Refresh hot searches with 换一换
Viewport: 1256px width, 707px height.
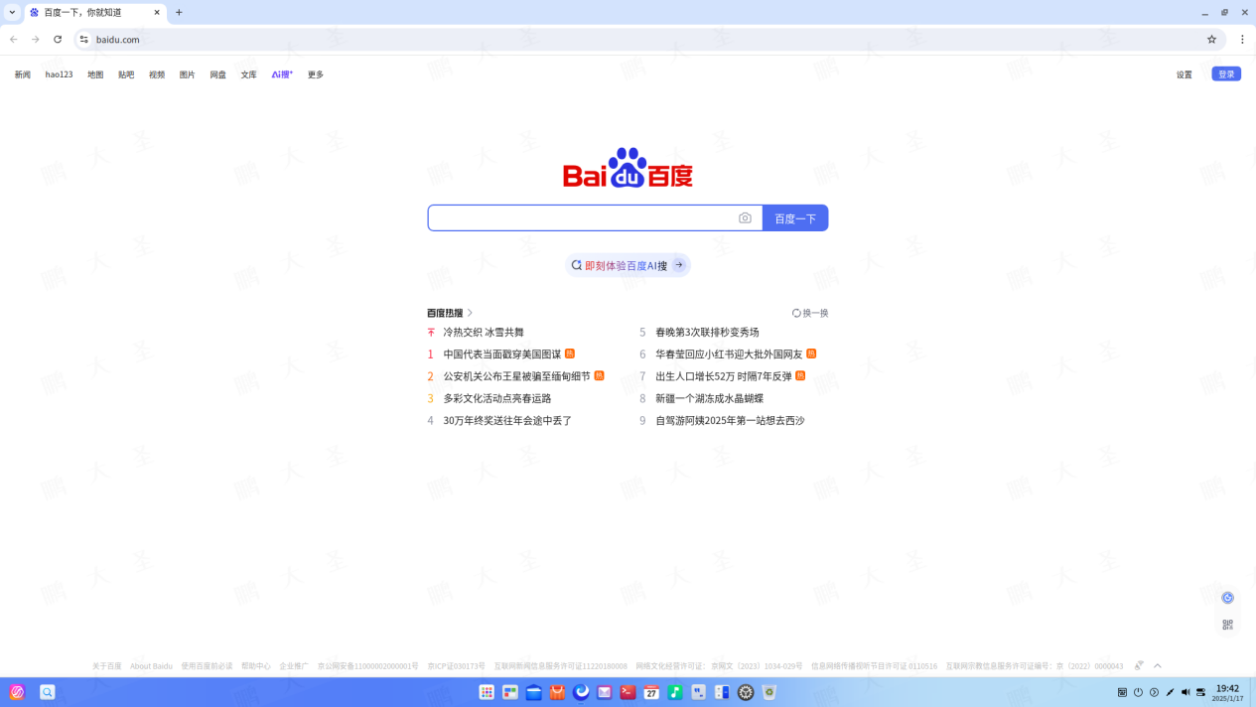(x=810, y=313)
